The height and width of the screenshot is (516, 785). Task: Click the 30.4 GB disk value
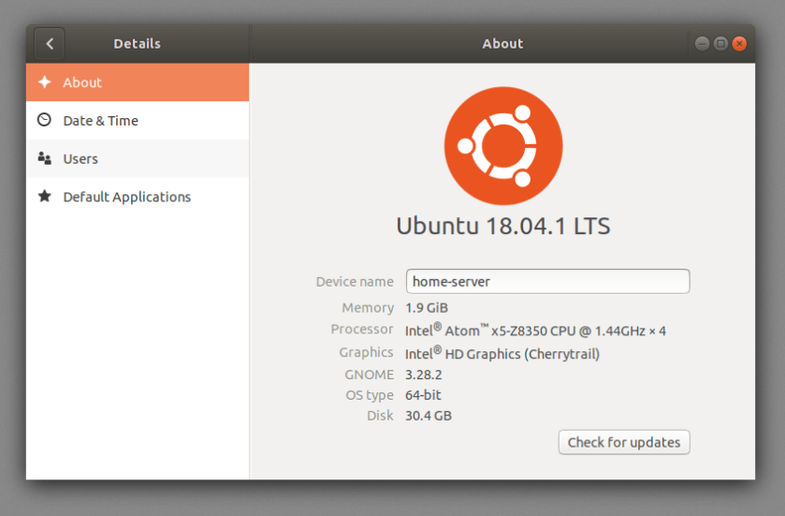click(429, 415)
